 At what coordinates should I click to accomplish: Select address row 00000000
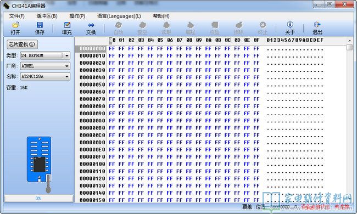[x=92, y=48]
